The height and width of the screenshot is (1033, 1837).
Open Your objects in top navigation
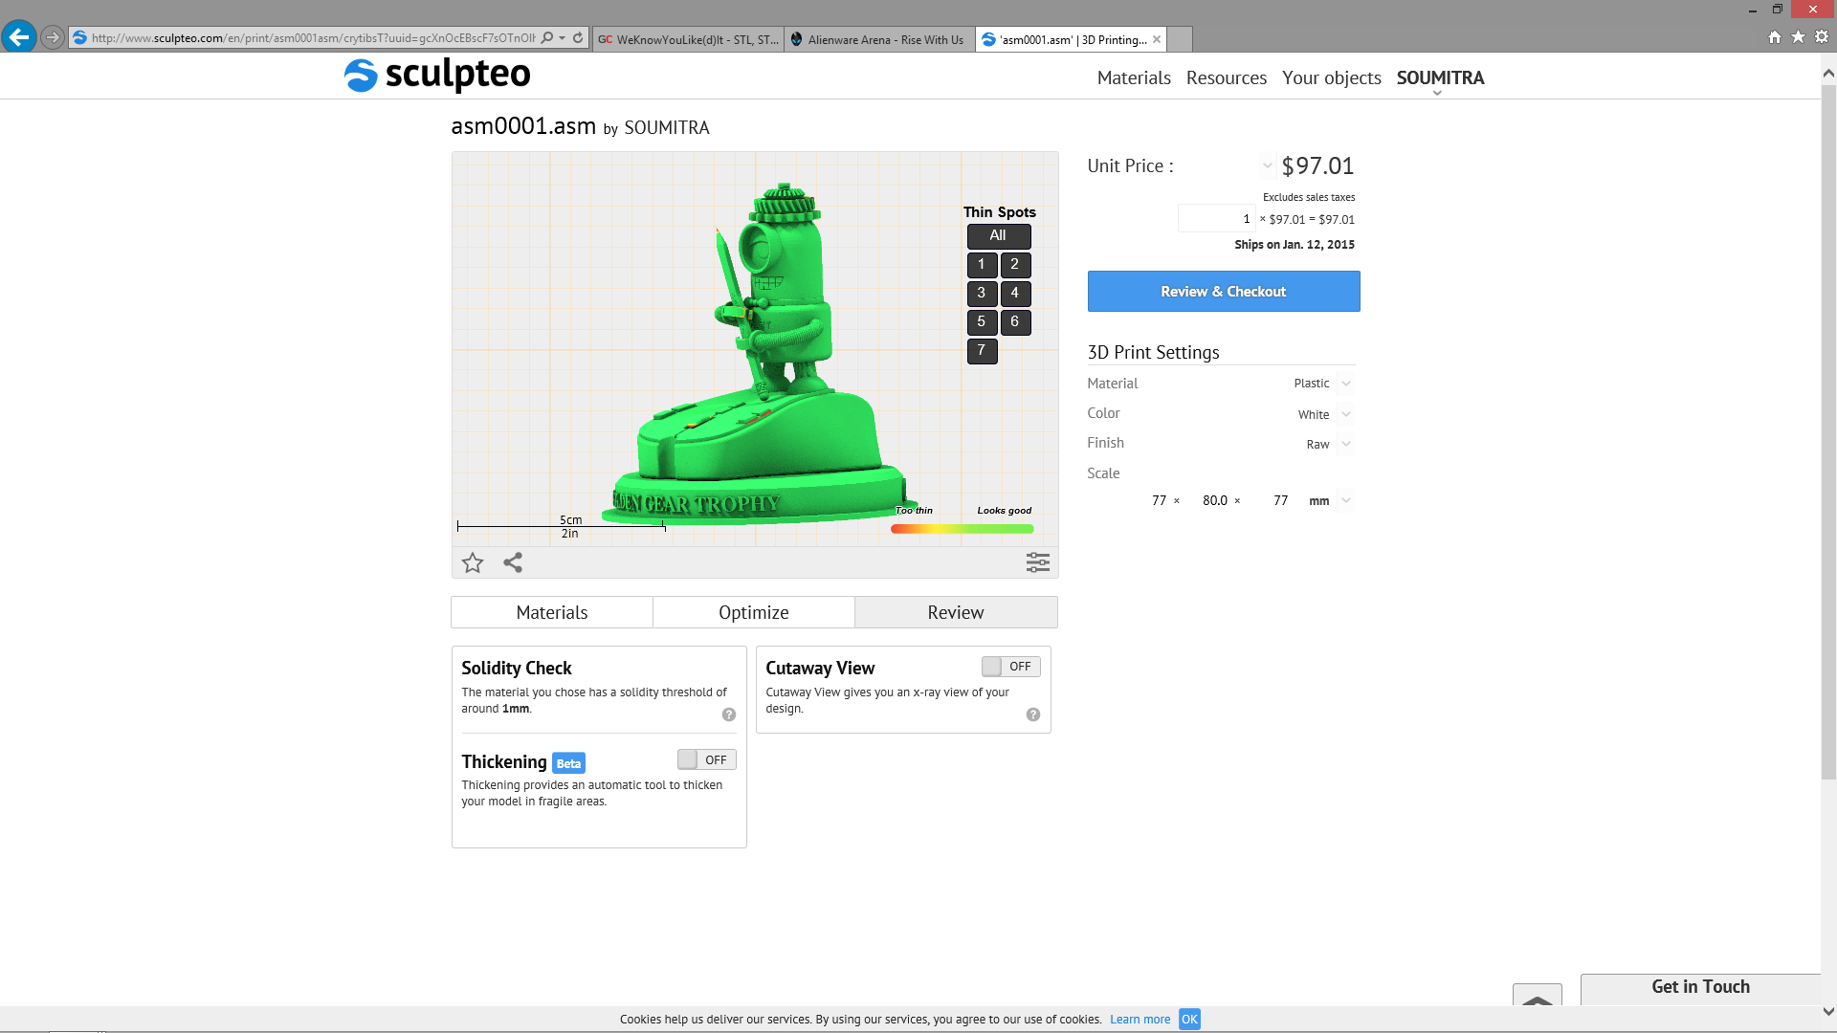tap(1332, 78)
